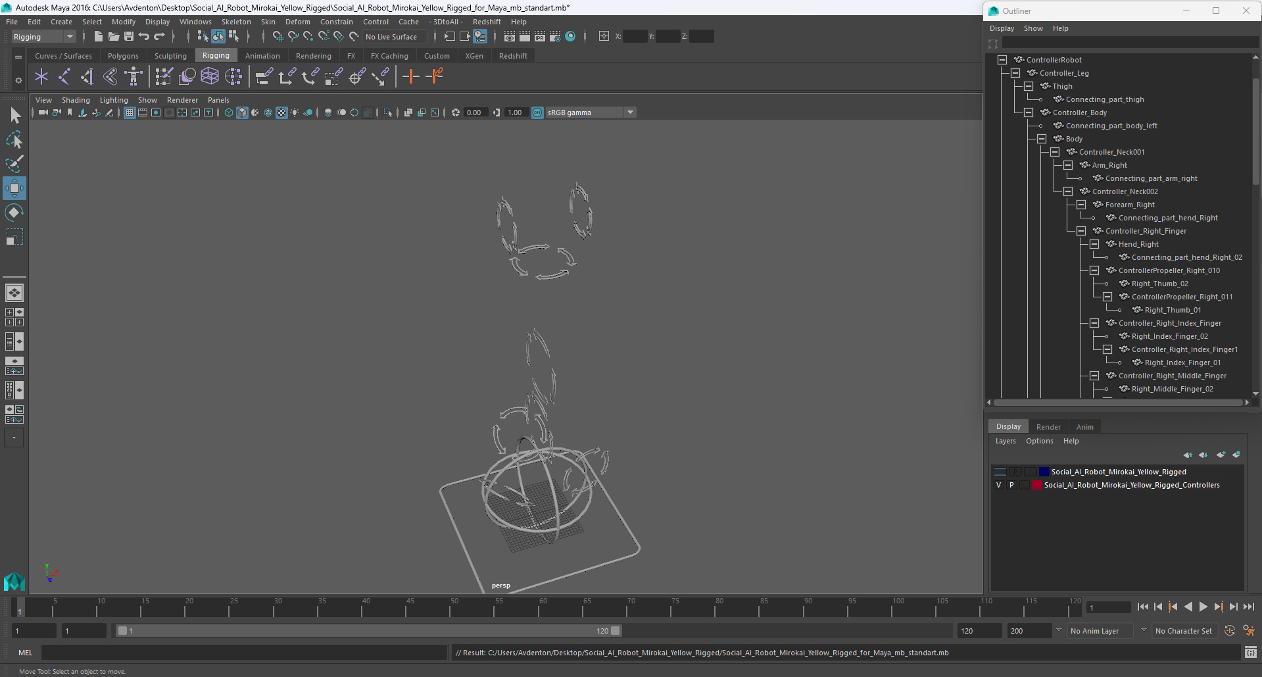Toggle color management ON button
1262x677 pixels.
pyautogui.click(x=537, y=113)
